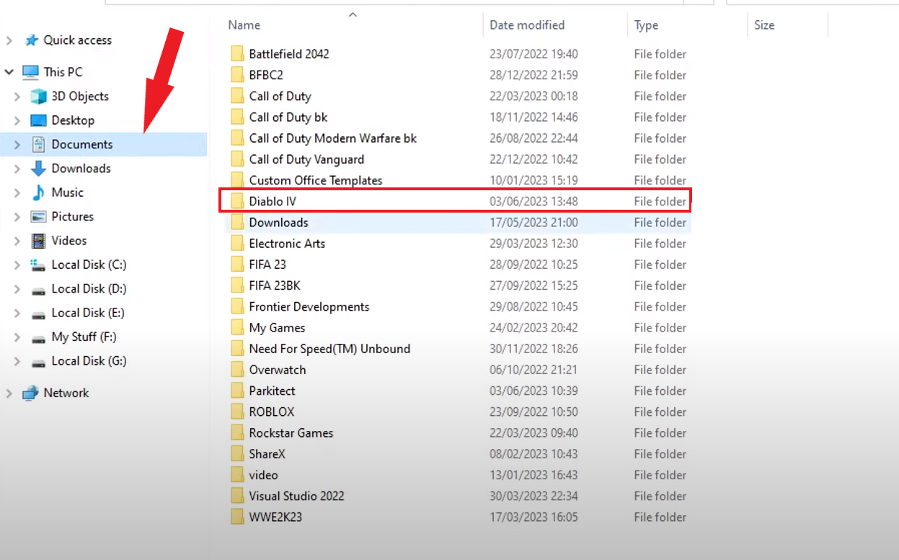Select the Electronic Arts folder name
Image resolution: width=899 pixels, height=560 pixels.
click(287, 244)
